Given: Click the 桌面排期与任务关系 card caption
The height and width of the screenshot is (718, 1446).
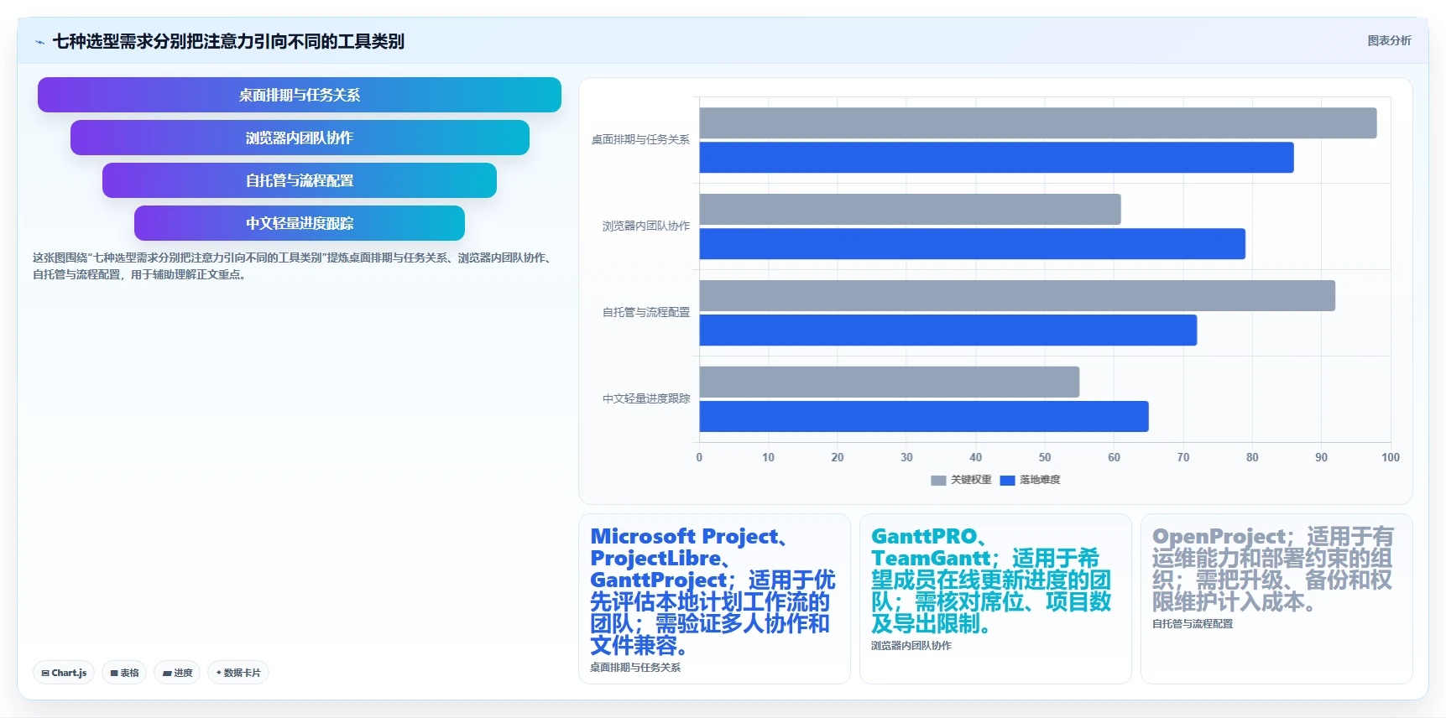Looking at the screenshot, I should point(635,668).
